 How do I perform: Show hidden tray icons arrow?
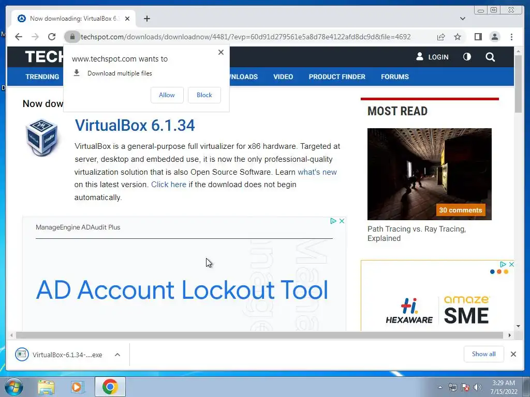click(x=440, y=387)
